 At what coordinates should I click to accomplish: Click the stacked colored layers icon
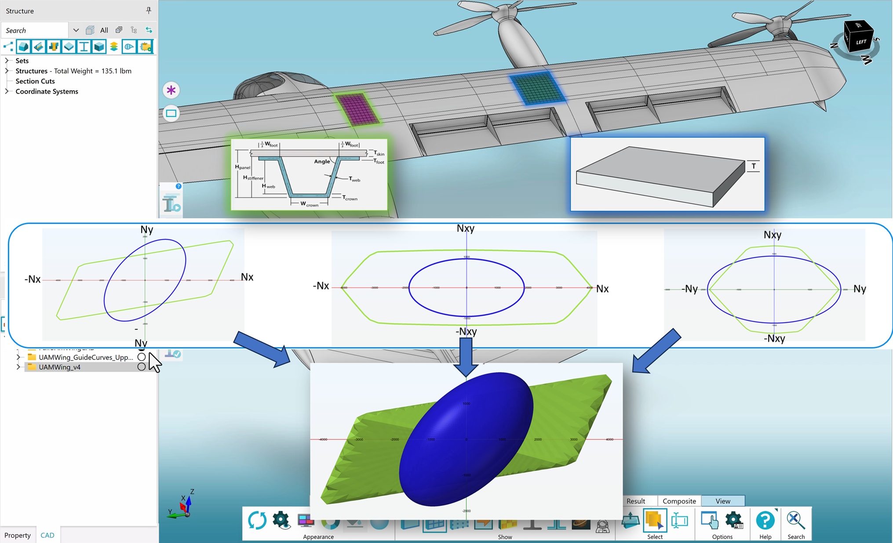[114, 46]
